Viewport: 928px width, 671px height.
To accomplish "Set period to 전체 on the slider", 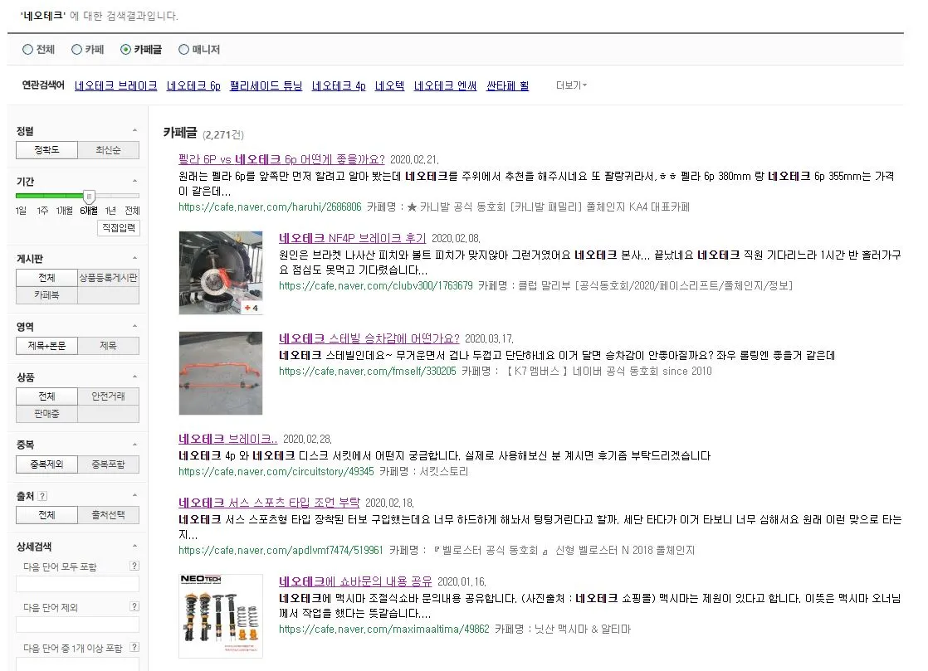I will coord(132,211).
